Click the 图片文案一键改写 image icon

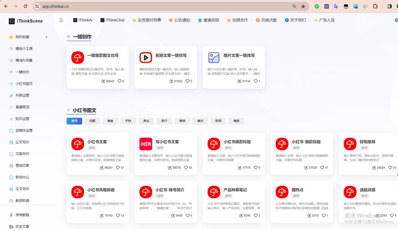pyautogui.click(x=214, y=57)
